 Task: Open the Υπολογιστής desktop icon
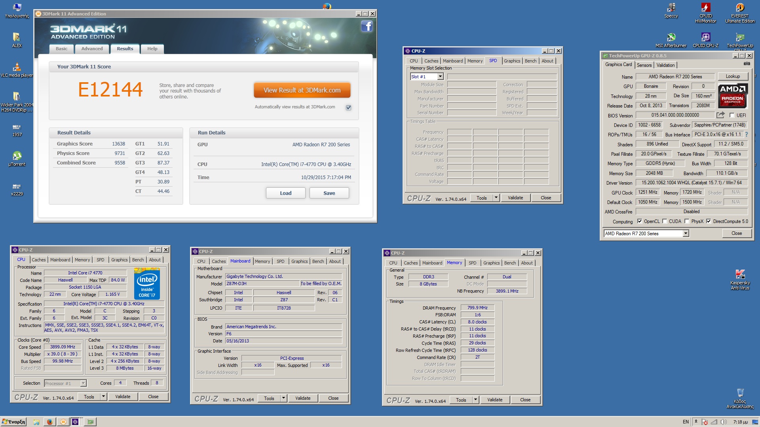click(17, 11)
